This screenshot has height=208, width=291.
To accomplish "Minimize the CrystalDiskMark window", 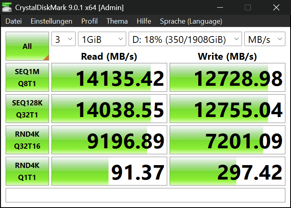I will tap(220, 7).
